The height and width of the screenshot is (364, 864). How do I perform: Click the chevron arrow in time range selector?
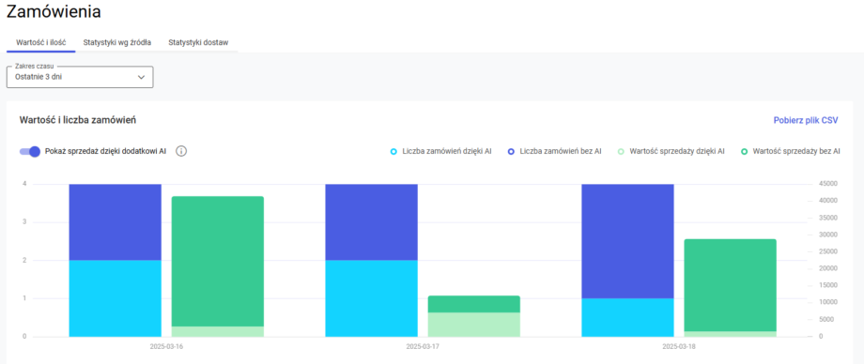coord(141,78)
